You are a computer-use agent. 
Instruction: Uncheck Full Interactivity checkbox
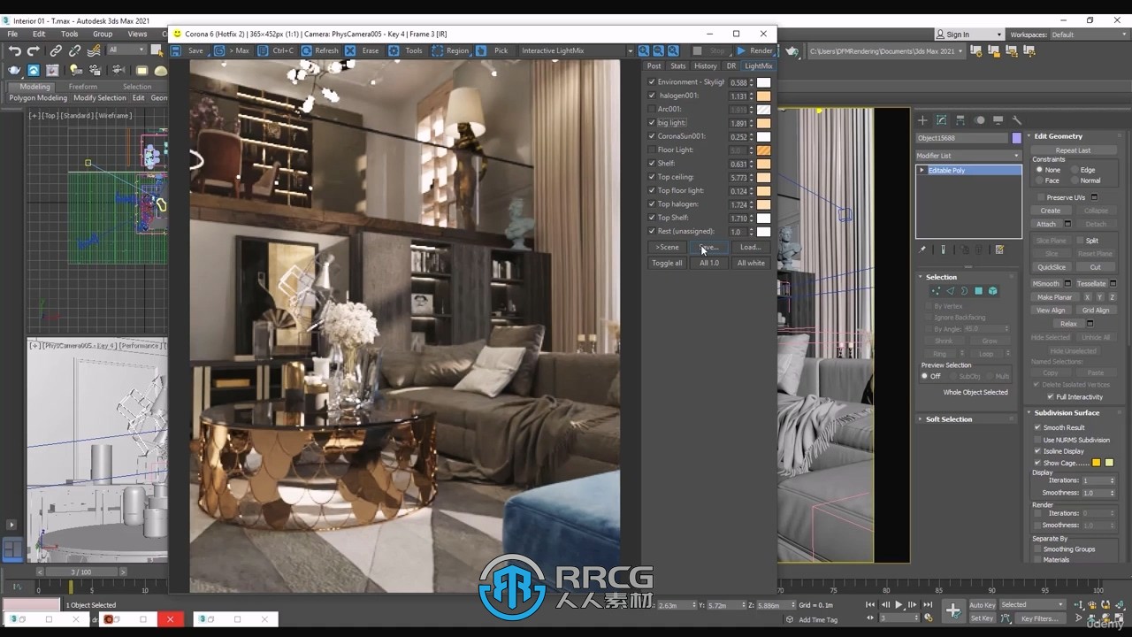tap(1051, 397)
